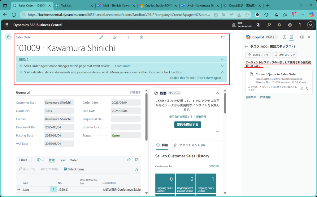Click the Ongoing Sales Quotes tile
This screenshot has height=197, width=317.
pos(165,183)
